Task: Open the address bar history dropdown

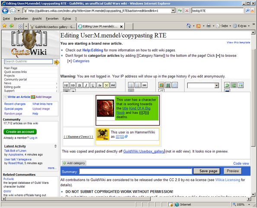Action: tap(173, 11)
